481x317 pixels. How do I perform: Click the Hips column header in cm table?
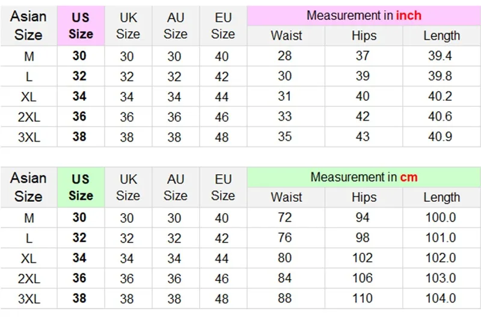pyautogui.click(x=364, y=198)
